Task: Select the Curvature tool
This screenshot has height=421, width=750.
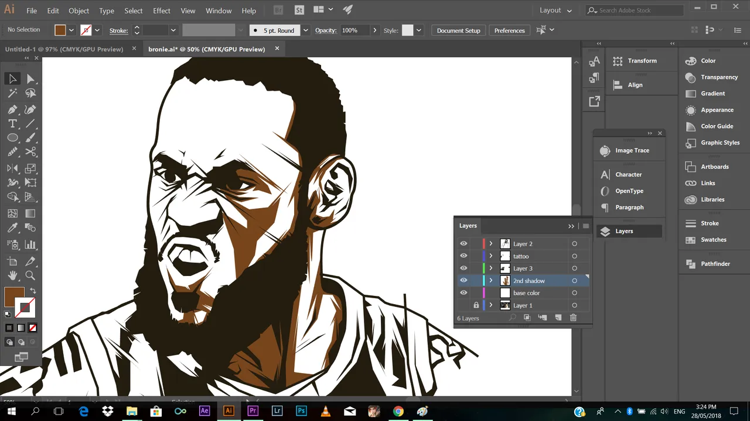Action: [x=30, y=109]
